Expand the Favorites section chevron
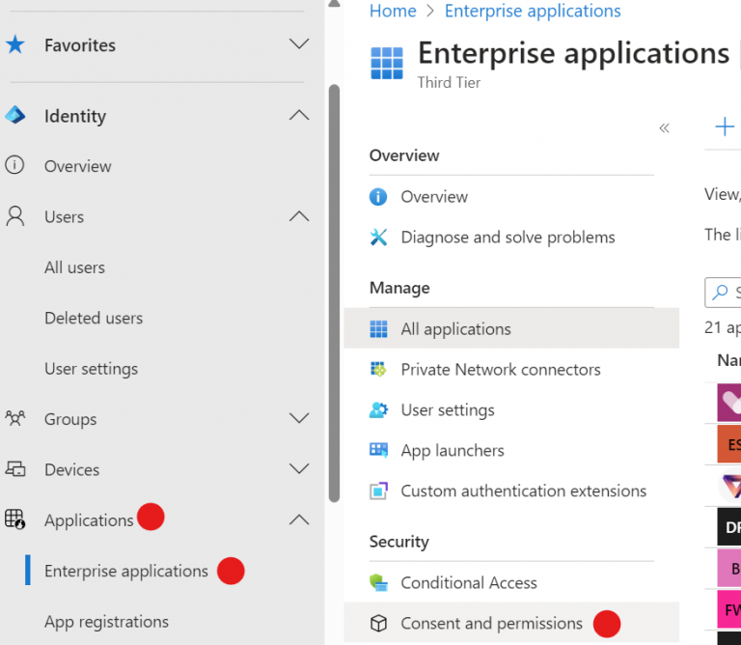741x645 pixels. pyautogui.click(x=299, y=44)
